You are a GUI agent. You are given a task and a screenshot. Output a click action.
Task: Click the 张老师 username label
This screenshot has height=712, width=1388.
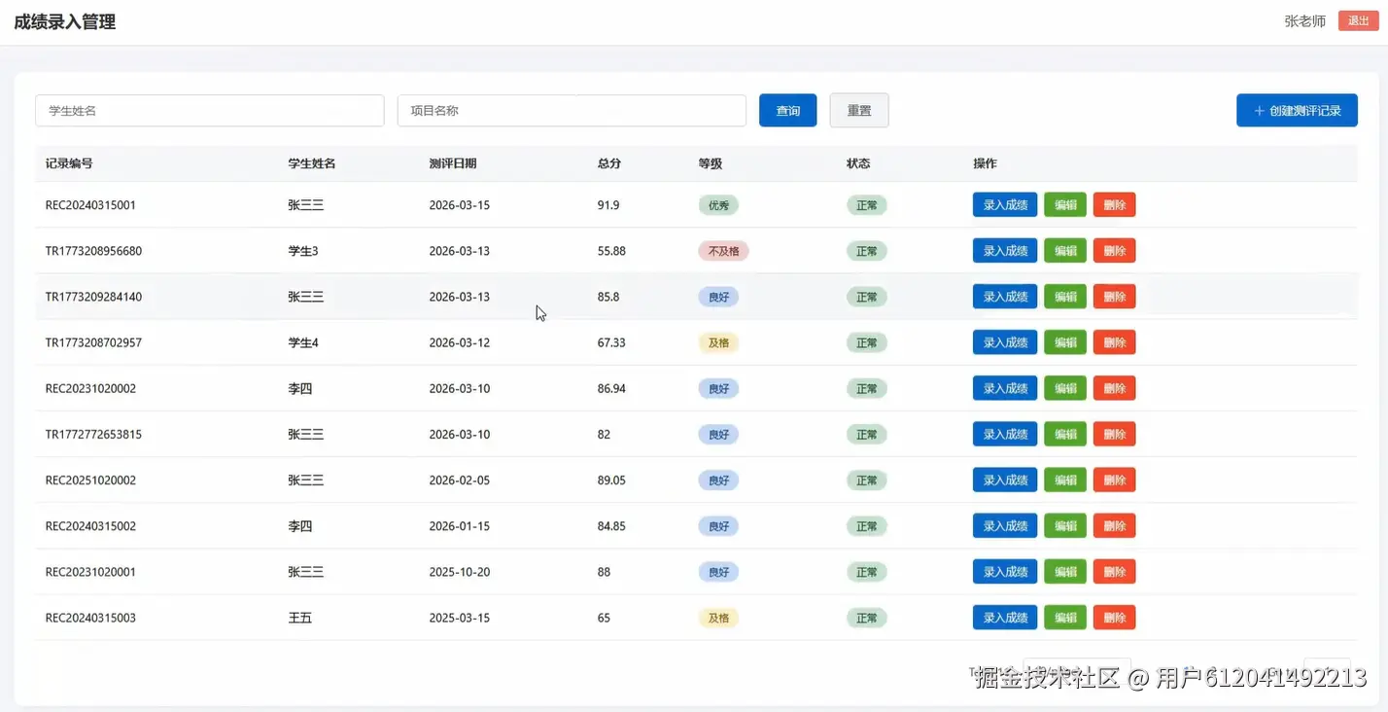coord(1304,21)
